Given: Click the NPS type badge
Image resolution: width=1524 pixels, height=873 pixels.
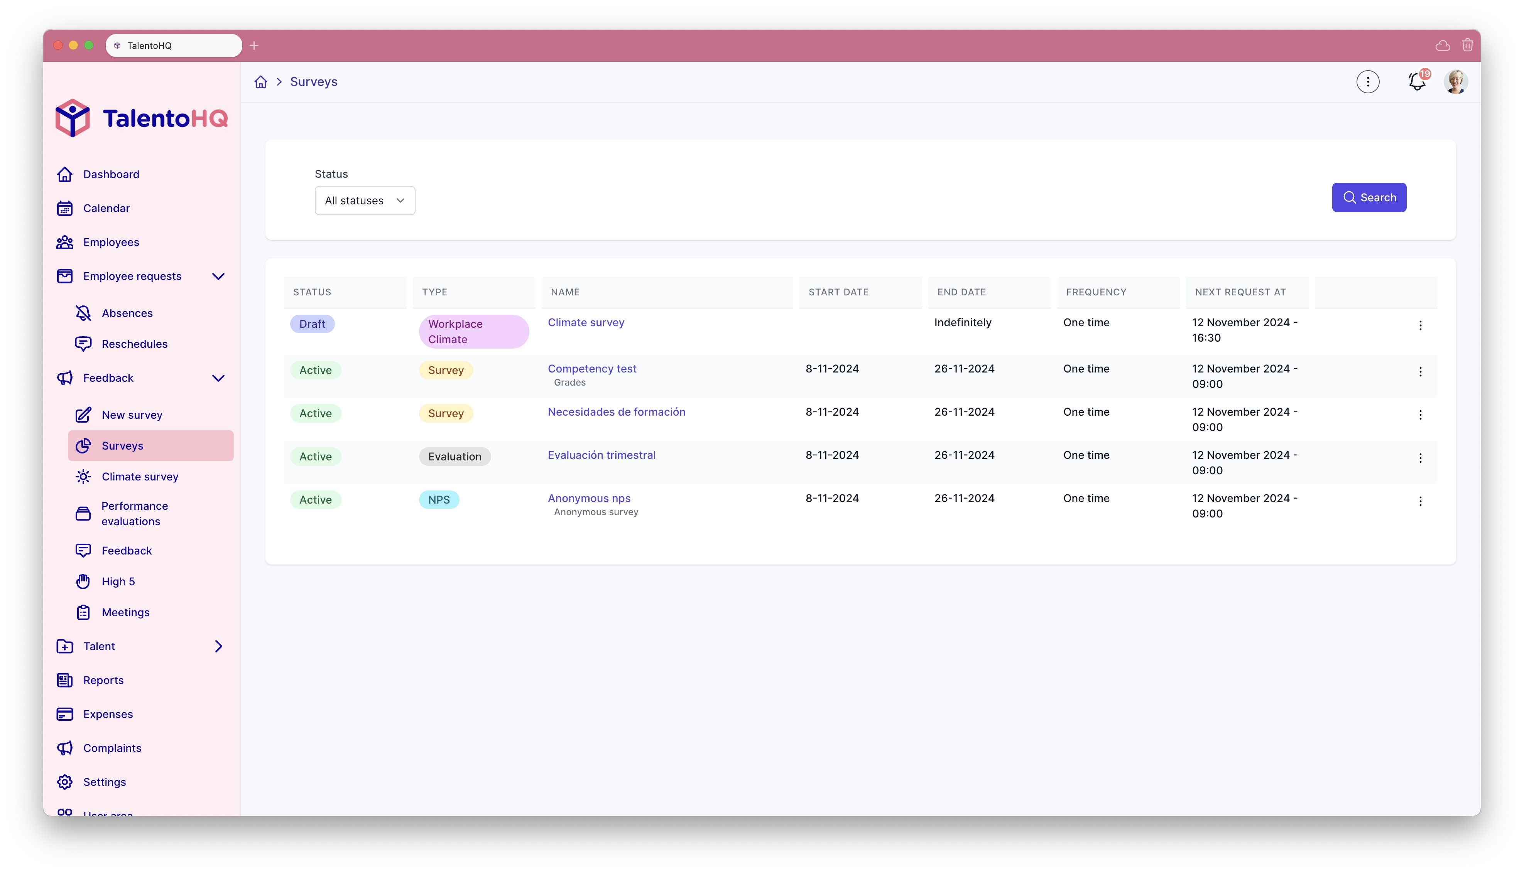Looking at the screenshot, I should (439, 500).
